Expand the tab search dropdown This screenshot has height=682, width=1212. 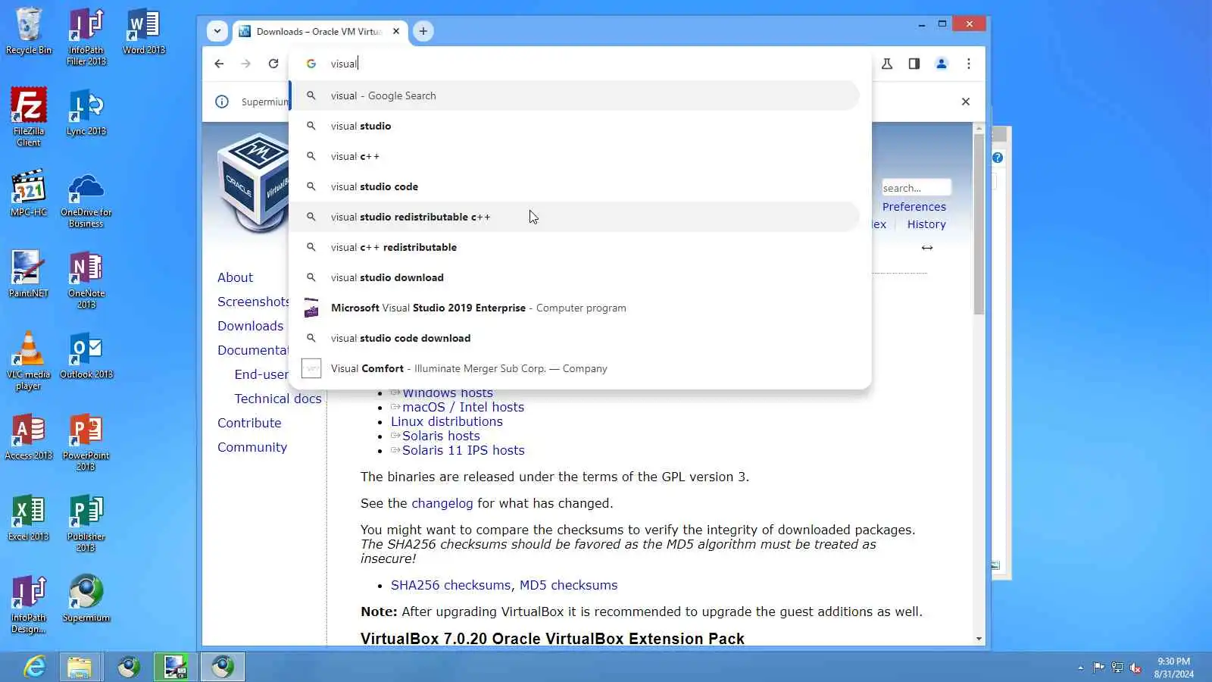click(x=217, y=31)
